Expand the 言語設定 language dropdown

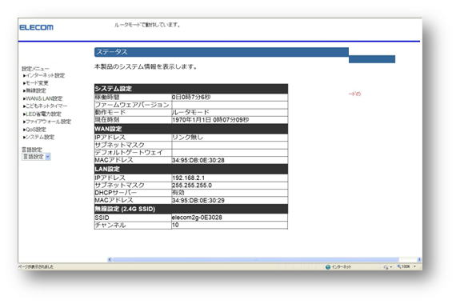click(x=36, y=157)
